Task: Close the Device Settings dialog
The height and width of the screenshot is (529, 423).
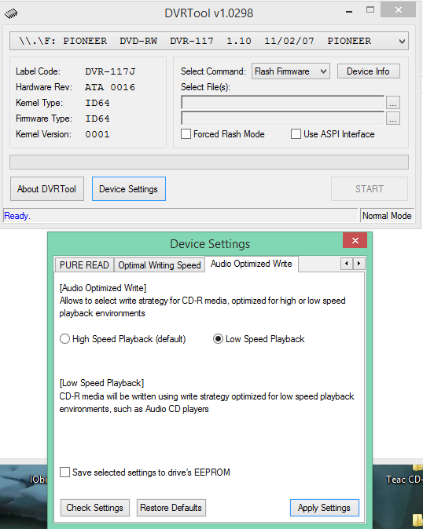Action: coord(355,240)
